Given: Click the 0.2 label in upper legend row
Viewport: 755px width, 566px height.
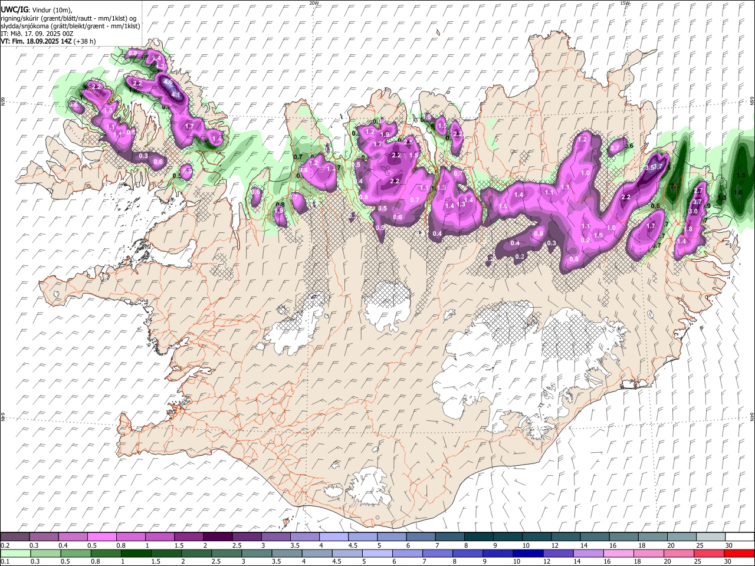Looking at the screenshot, I should (5, 545).
